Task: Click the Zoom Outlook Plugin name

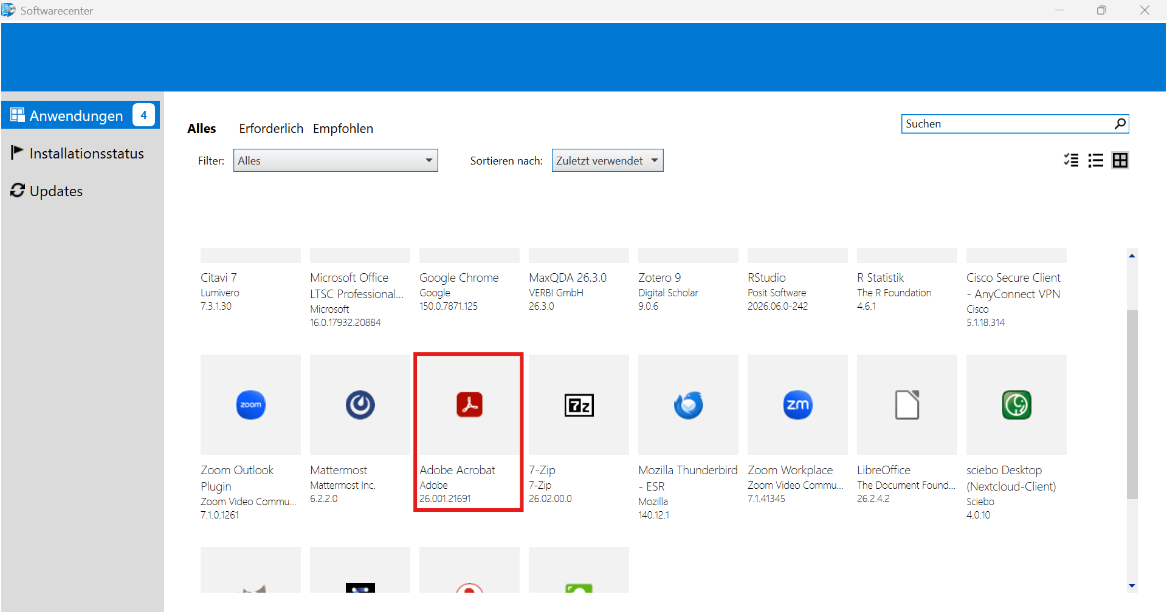Action: (x=237, y=478)
